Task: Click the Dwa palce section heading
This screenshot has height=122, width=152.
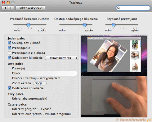Action: pyautogui.click(x=16, y=64)
